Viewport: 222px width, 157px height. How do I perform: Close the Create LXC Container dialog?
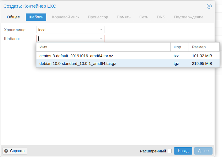[209, 6]
